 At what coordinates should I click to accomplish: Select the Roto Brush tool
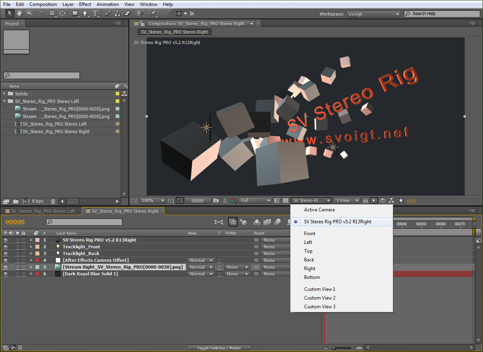140,13
